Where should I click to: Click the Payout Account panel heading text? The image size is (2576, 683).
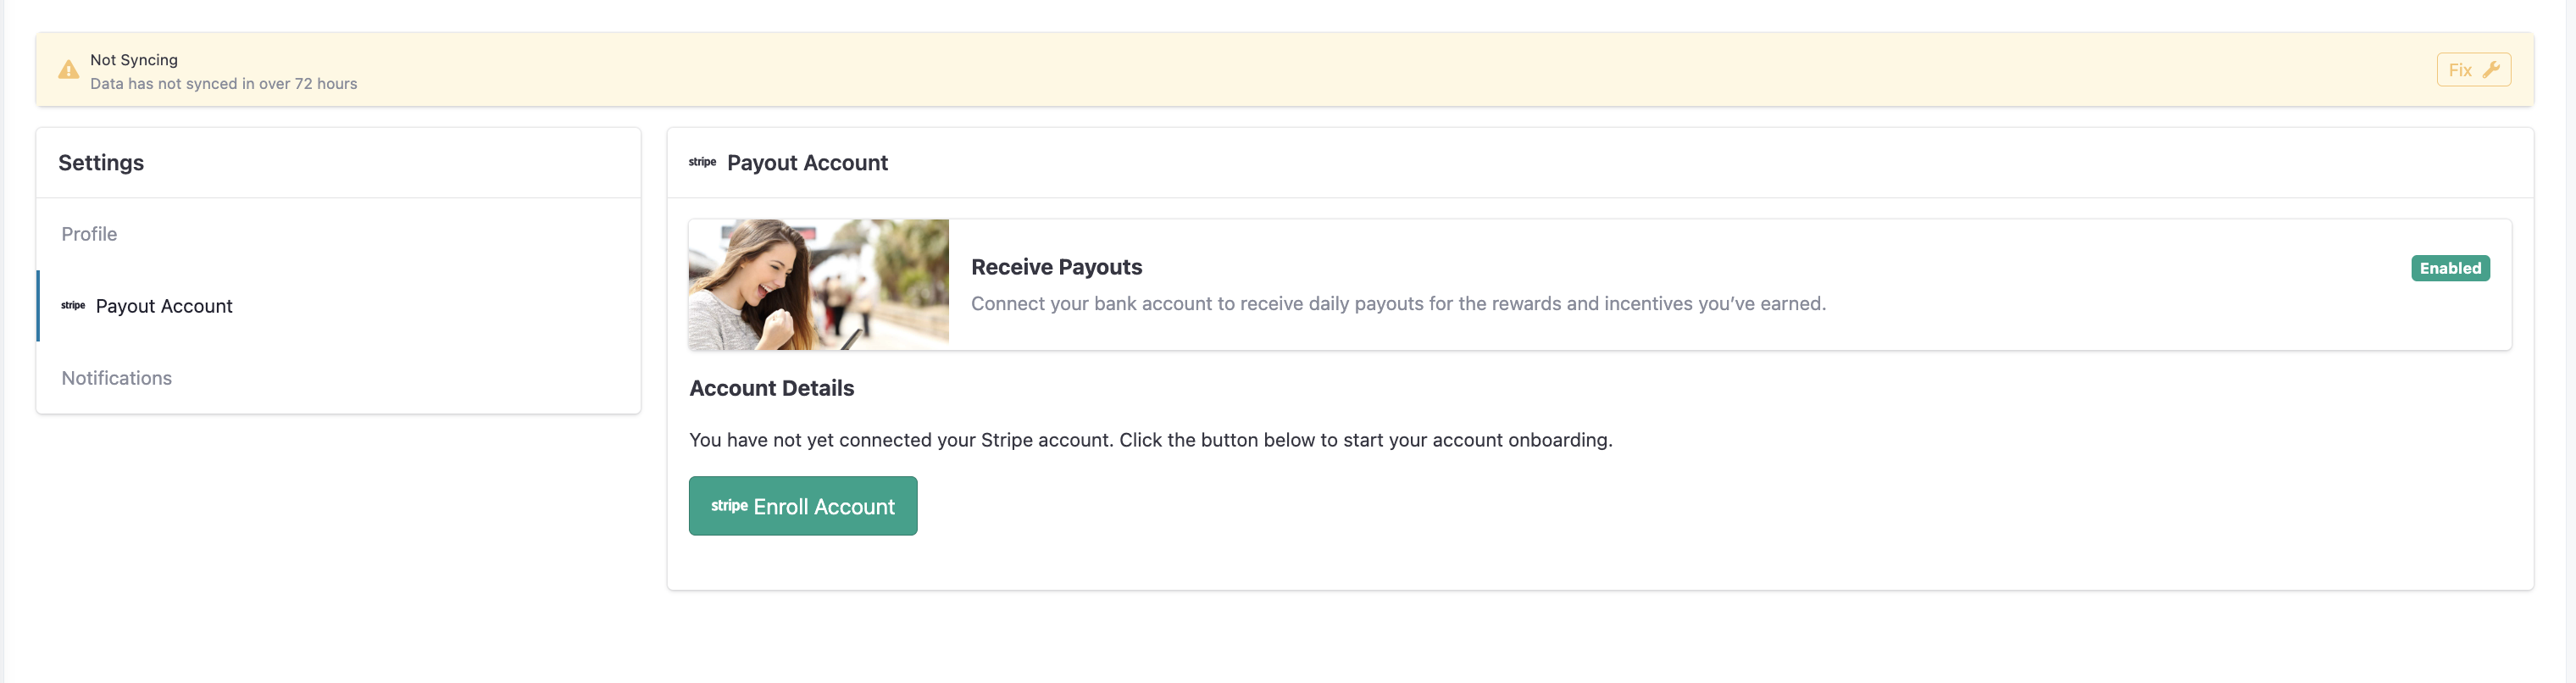[807, 163]
